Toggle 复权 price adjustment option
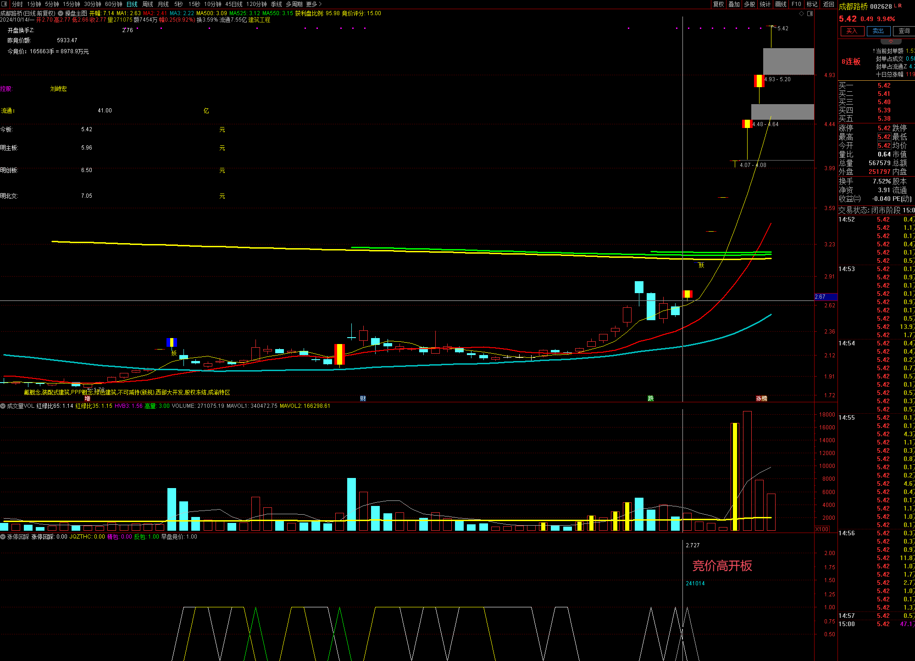915x661 pixels. (718, 4)
